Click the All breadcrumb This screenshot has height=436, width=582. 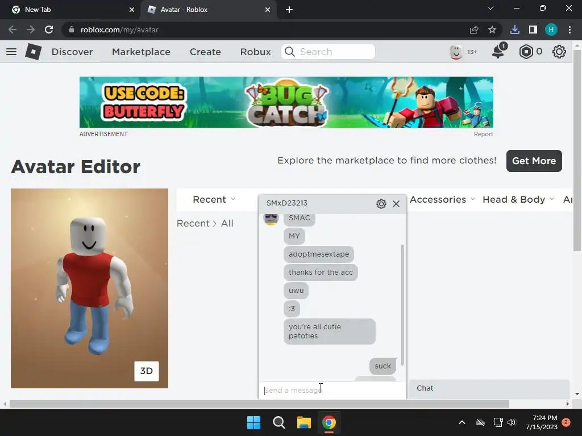click(227, 223)
